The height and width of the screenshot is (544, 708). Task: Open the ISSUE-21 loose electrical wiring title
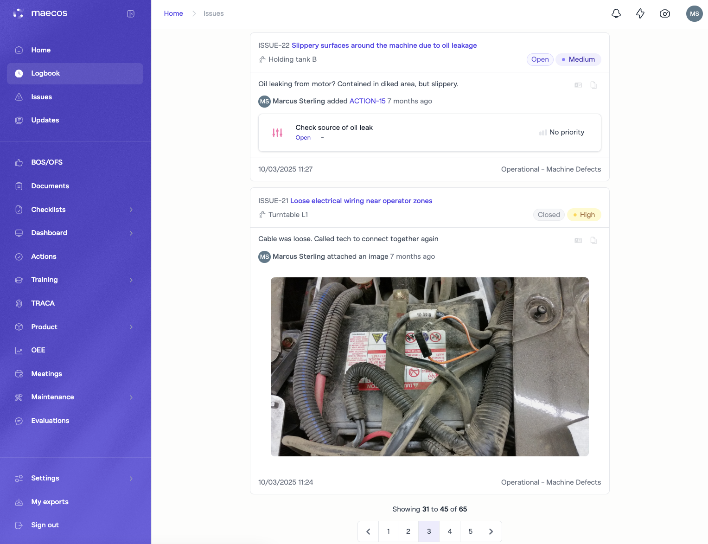pos(361,201)
